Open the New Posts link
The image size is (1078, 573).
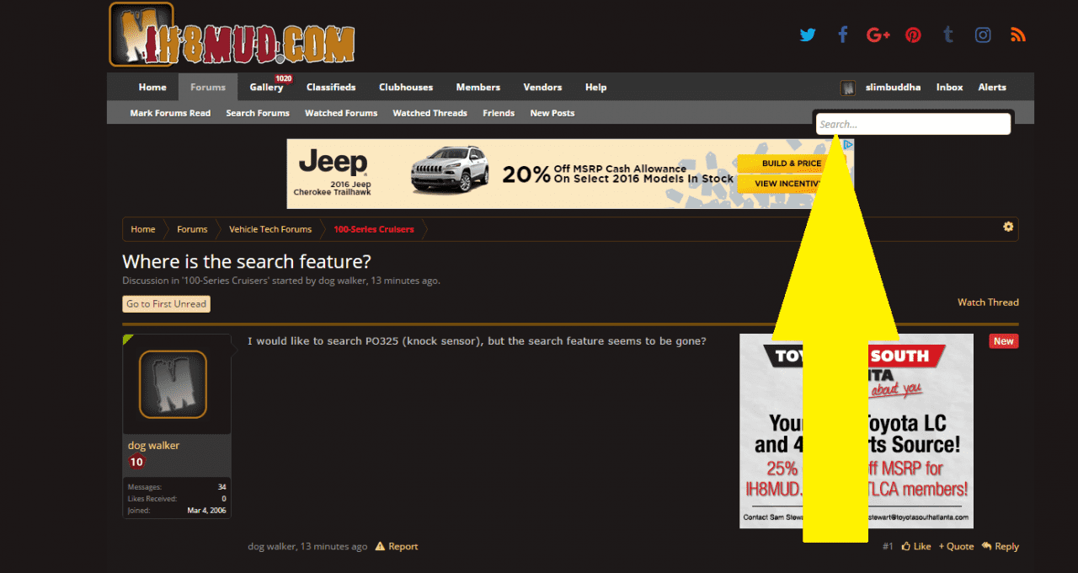(x=552, y=113)
